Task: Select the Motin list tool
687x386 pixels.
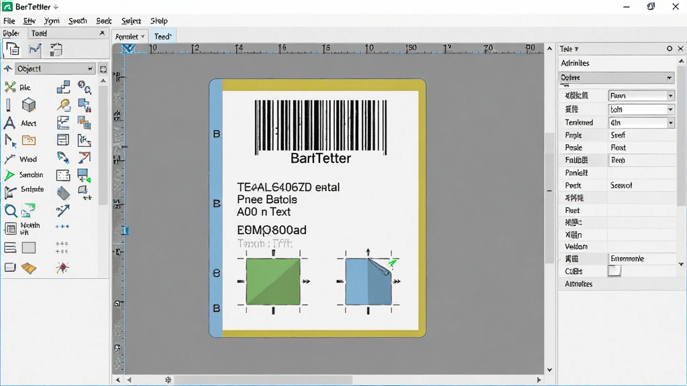Action: click(11, 228)
